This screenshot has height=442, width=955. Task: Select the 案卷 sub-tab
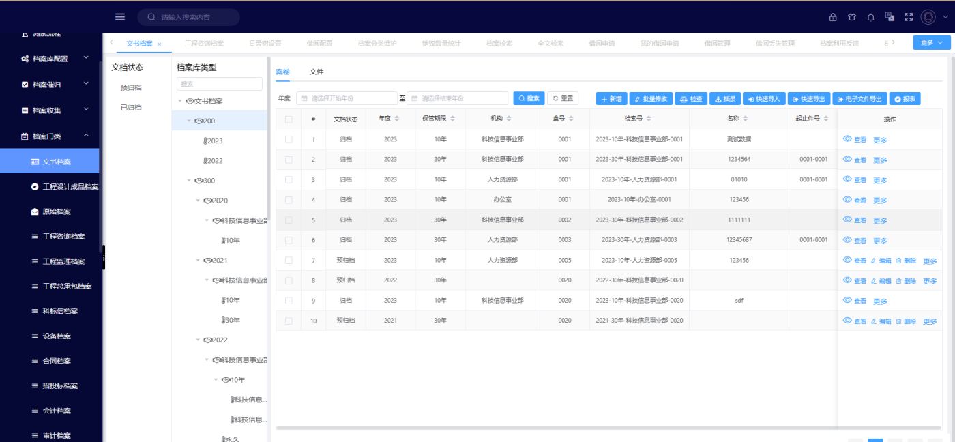click(282, 72)
